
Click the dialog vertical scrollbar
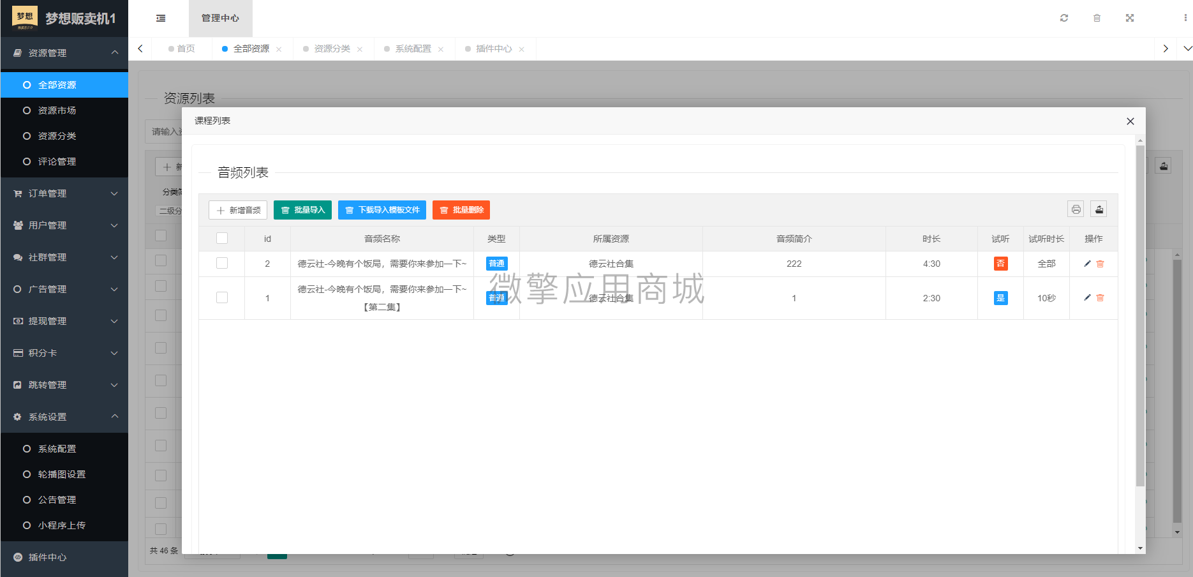(x=1140, y=316)
